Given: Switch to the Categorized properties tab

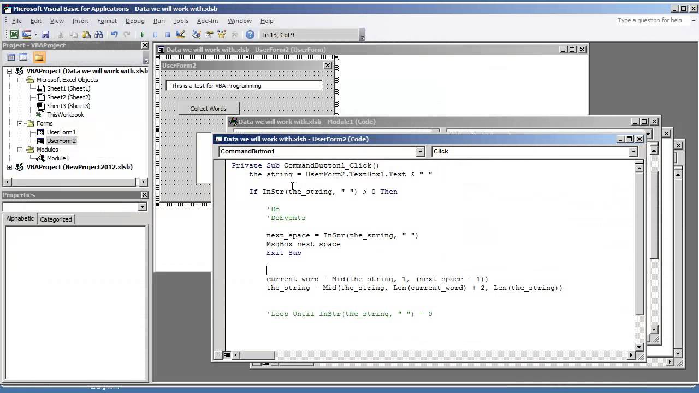Looking at the screenshot, I should [x=56, y=219].
